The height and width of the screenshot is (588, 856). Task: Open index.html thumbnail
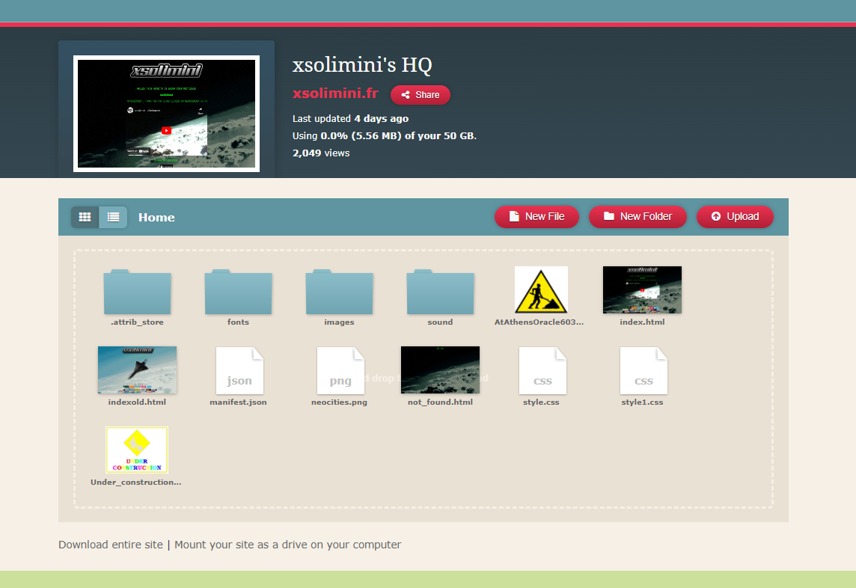[642, 290]
